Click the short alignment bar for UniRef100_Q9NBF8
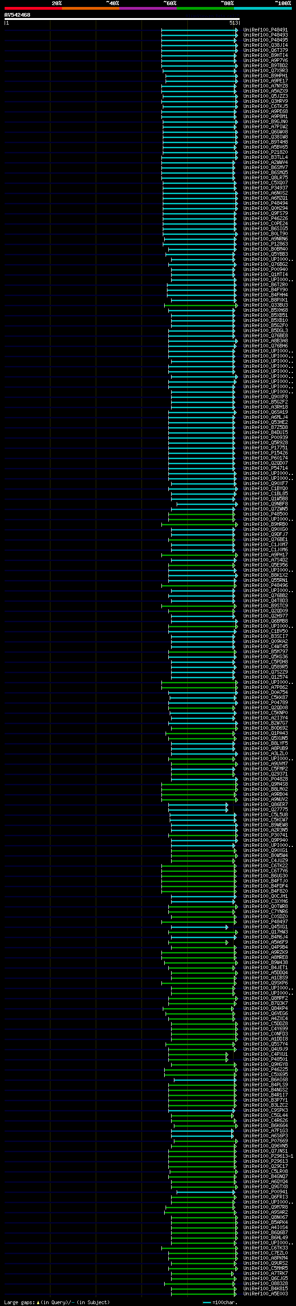The width and height of the screenshot is (296, 1306). [207, 504]
